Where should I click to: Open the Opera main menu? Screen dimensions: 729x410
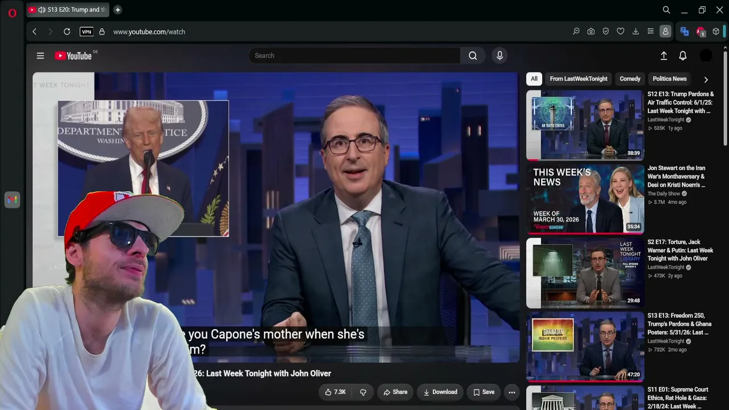coord(12,13)
